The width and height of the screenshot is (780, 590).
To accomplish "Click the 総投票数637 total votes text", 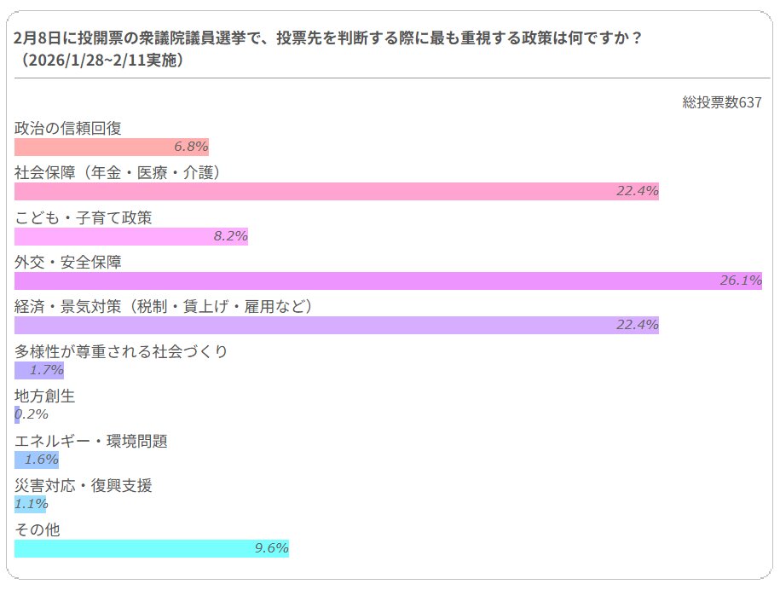I will tap(721, 102).
